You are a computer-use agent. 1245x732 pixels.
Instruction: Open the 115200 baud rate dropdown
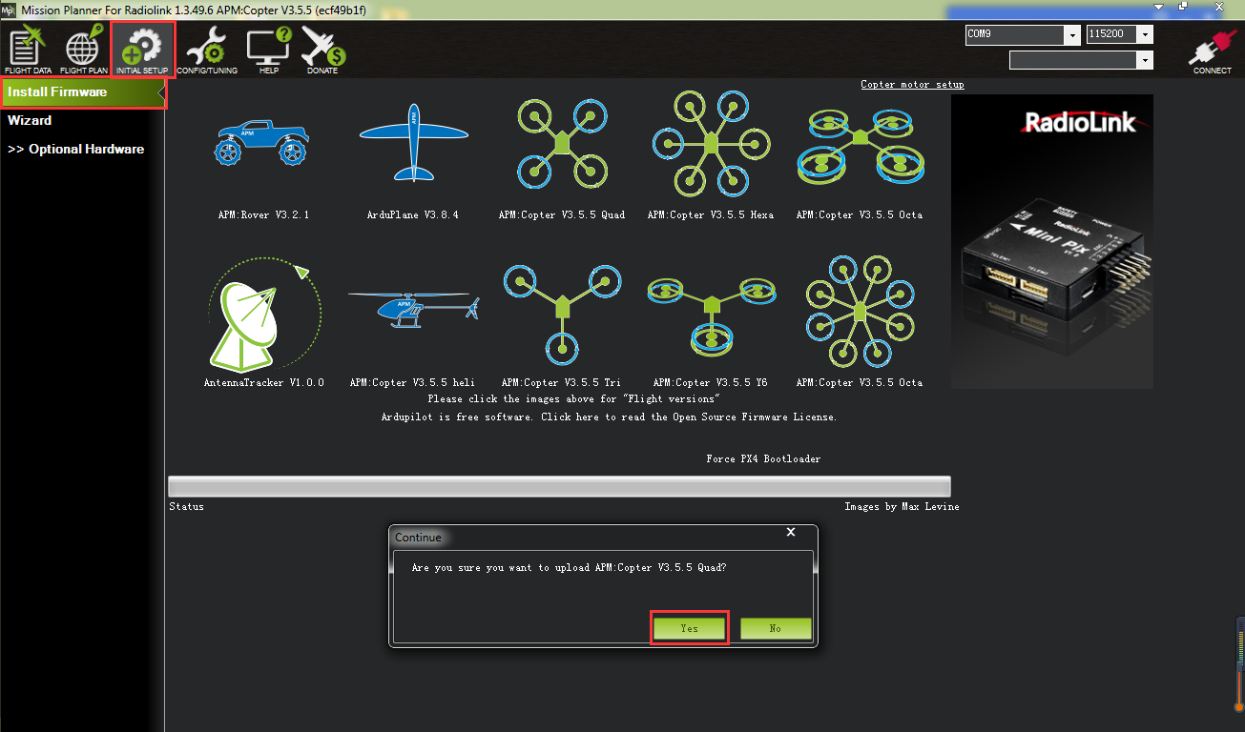click(x=1145, y=35)
